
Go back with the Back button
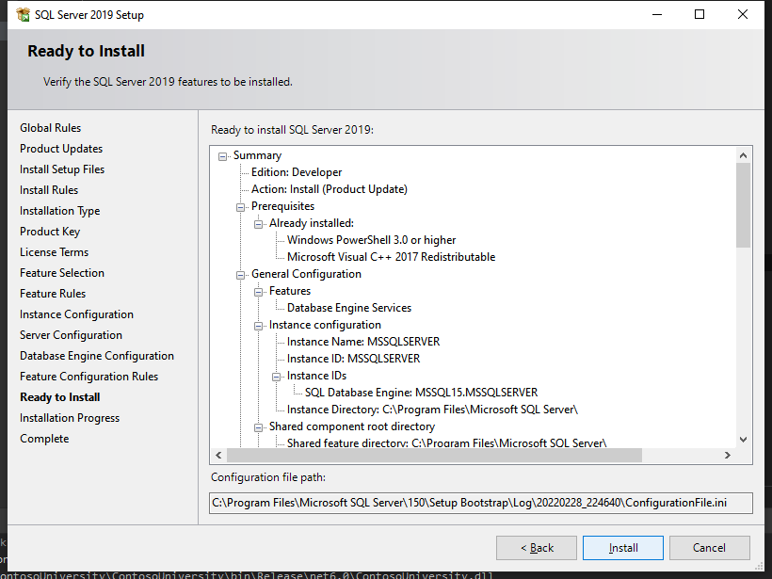(539, 548)
